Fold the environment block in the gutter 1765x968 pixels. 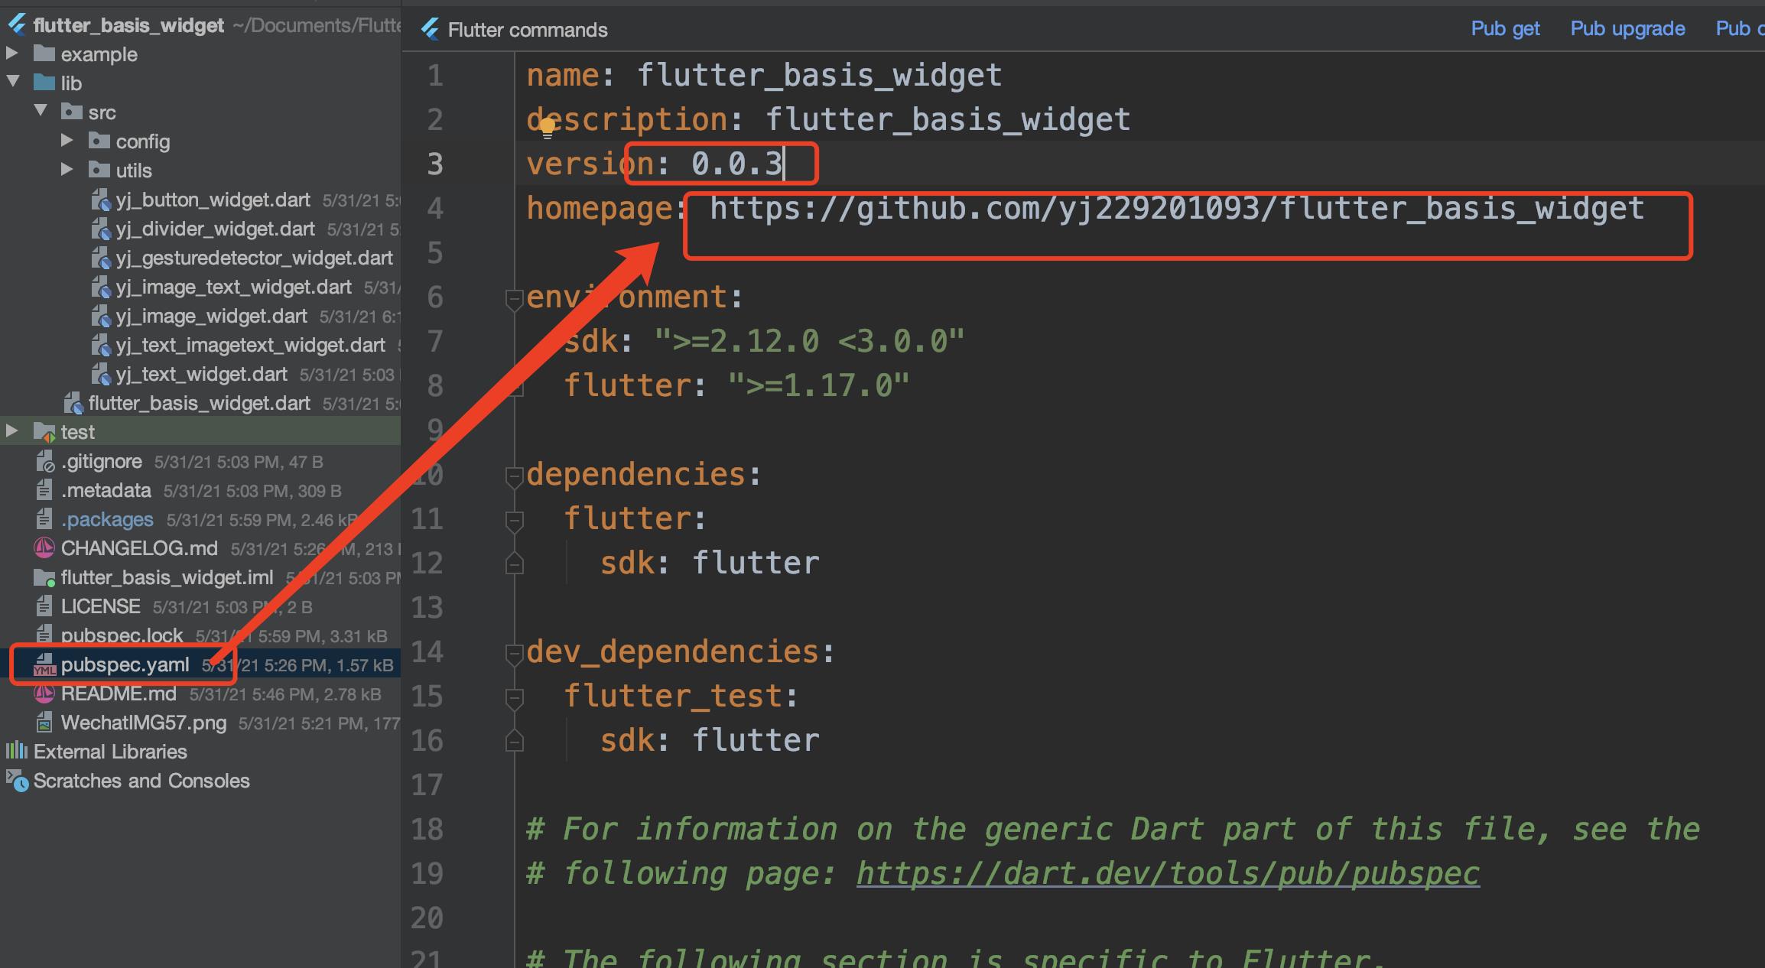coord(514,300)
